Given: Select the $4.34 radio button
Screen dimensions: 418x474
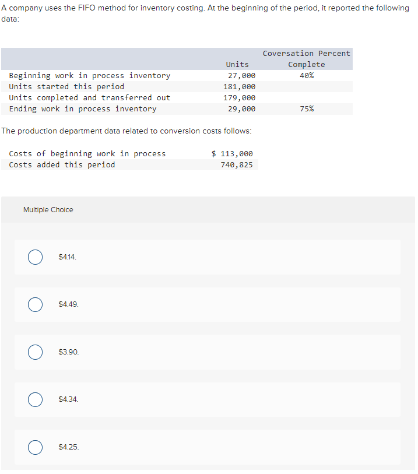Looking at the screenshot, I should tap(35, 399).
